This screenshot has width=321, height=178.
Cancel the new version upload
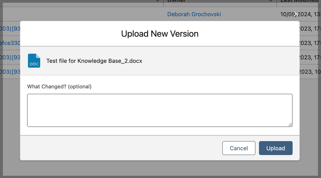point(239,148)
